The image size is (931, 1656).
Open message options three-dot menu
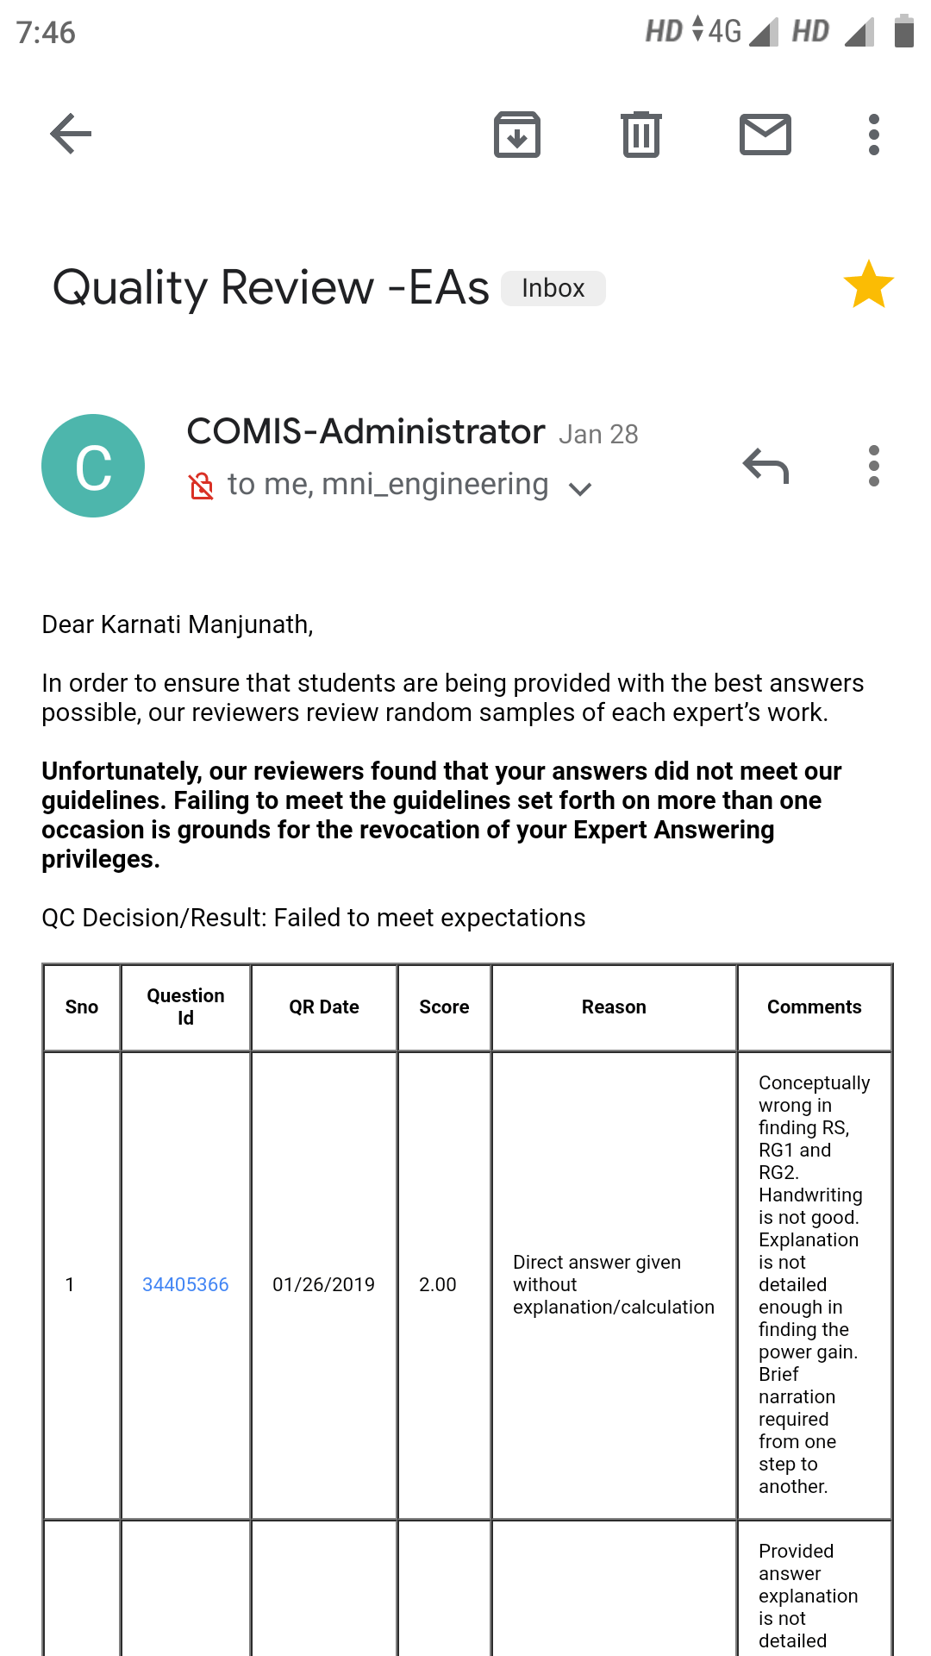[x=874, y=466]
